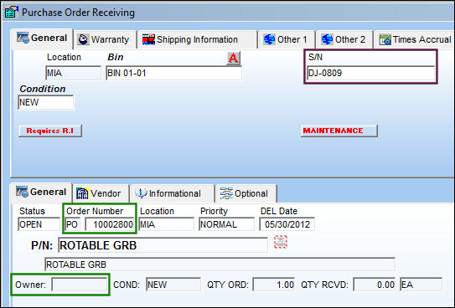Switch to the upper General tab
Viewport: 455px width, 308px height.
tap(42, 38)
